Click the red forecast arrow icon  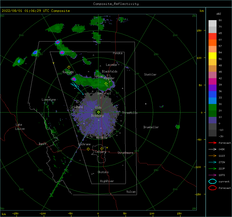pyautogui.click(x=212, y=143)
